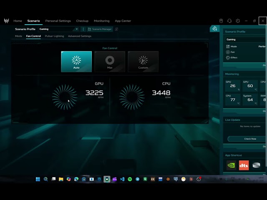Switch to Pulsar Lighting sub-tab

tap(54, 36)
